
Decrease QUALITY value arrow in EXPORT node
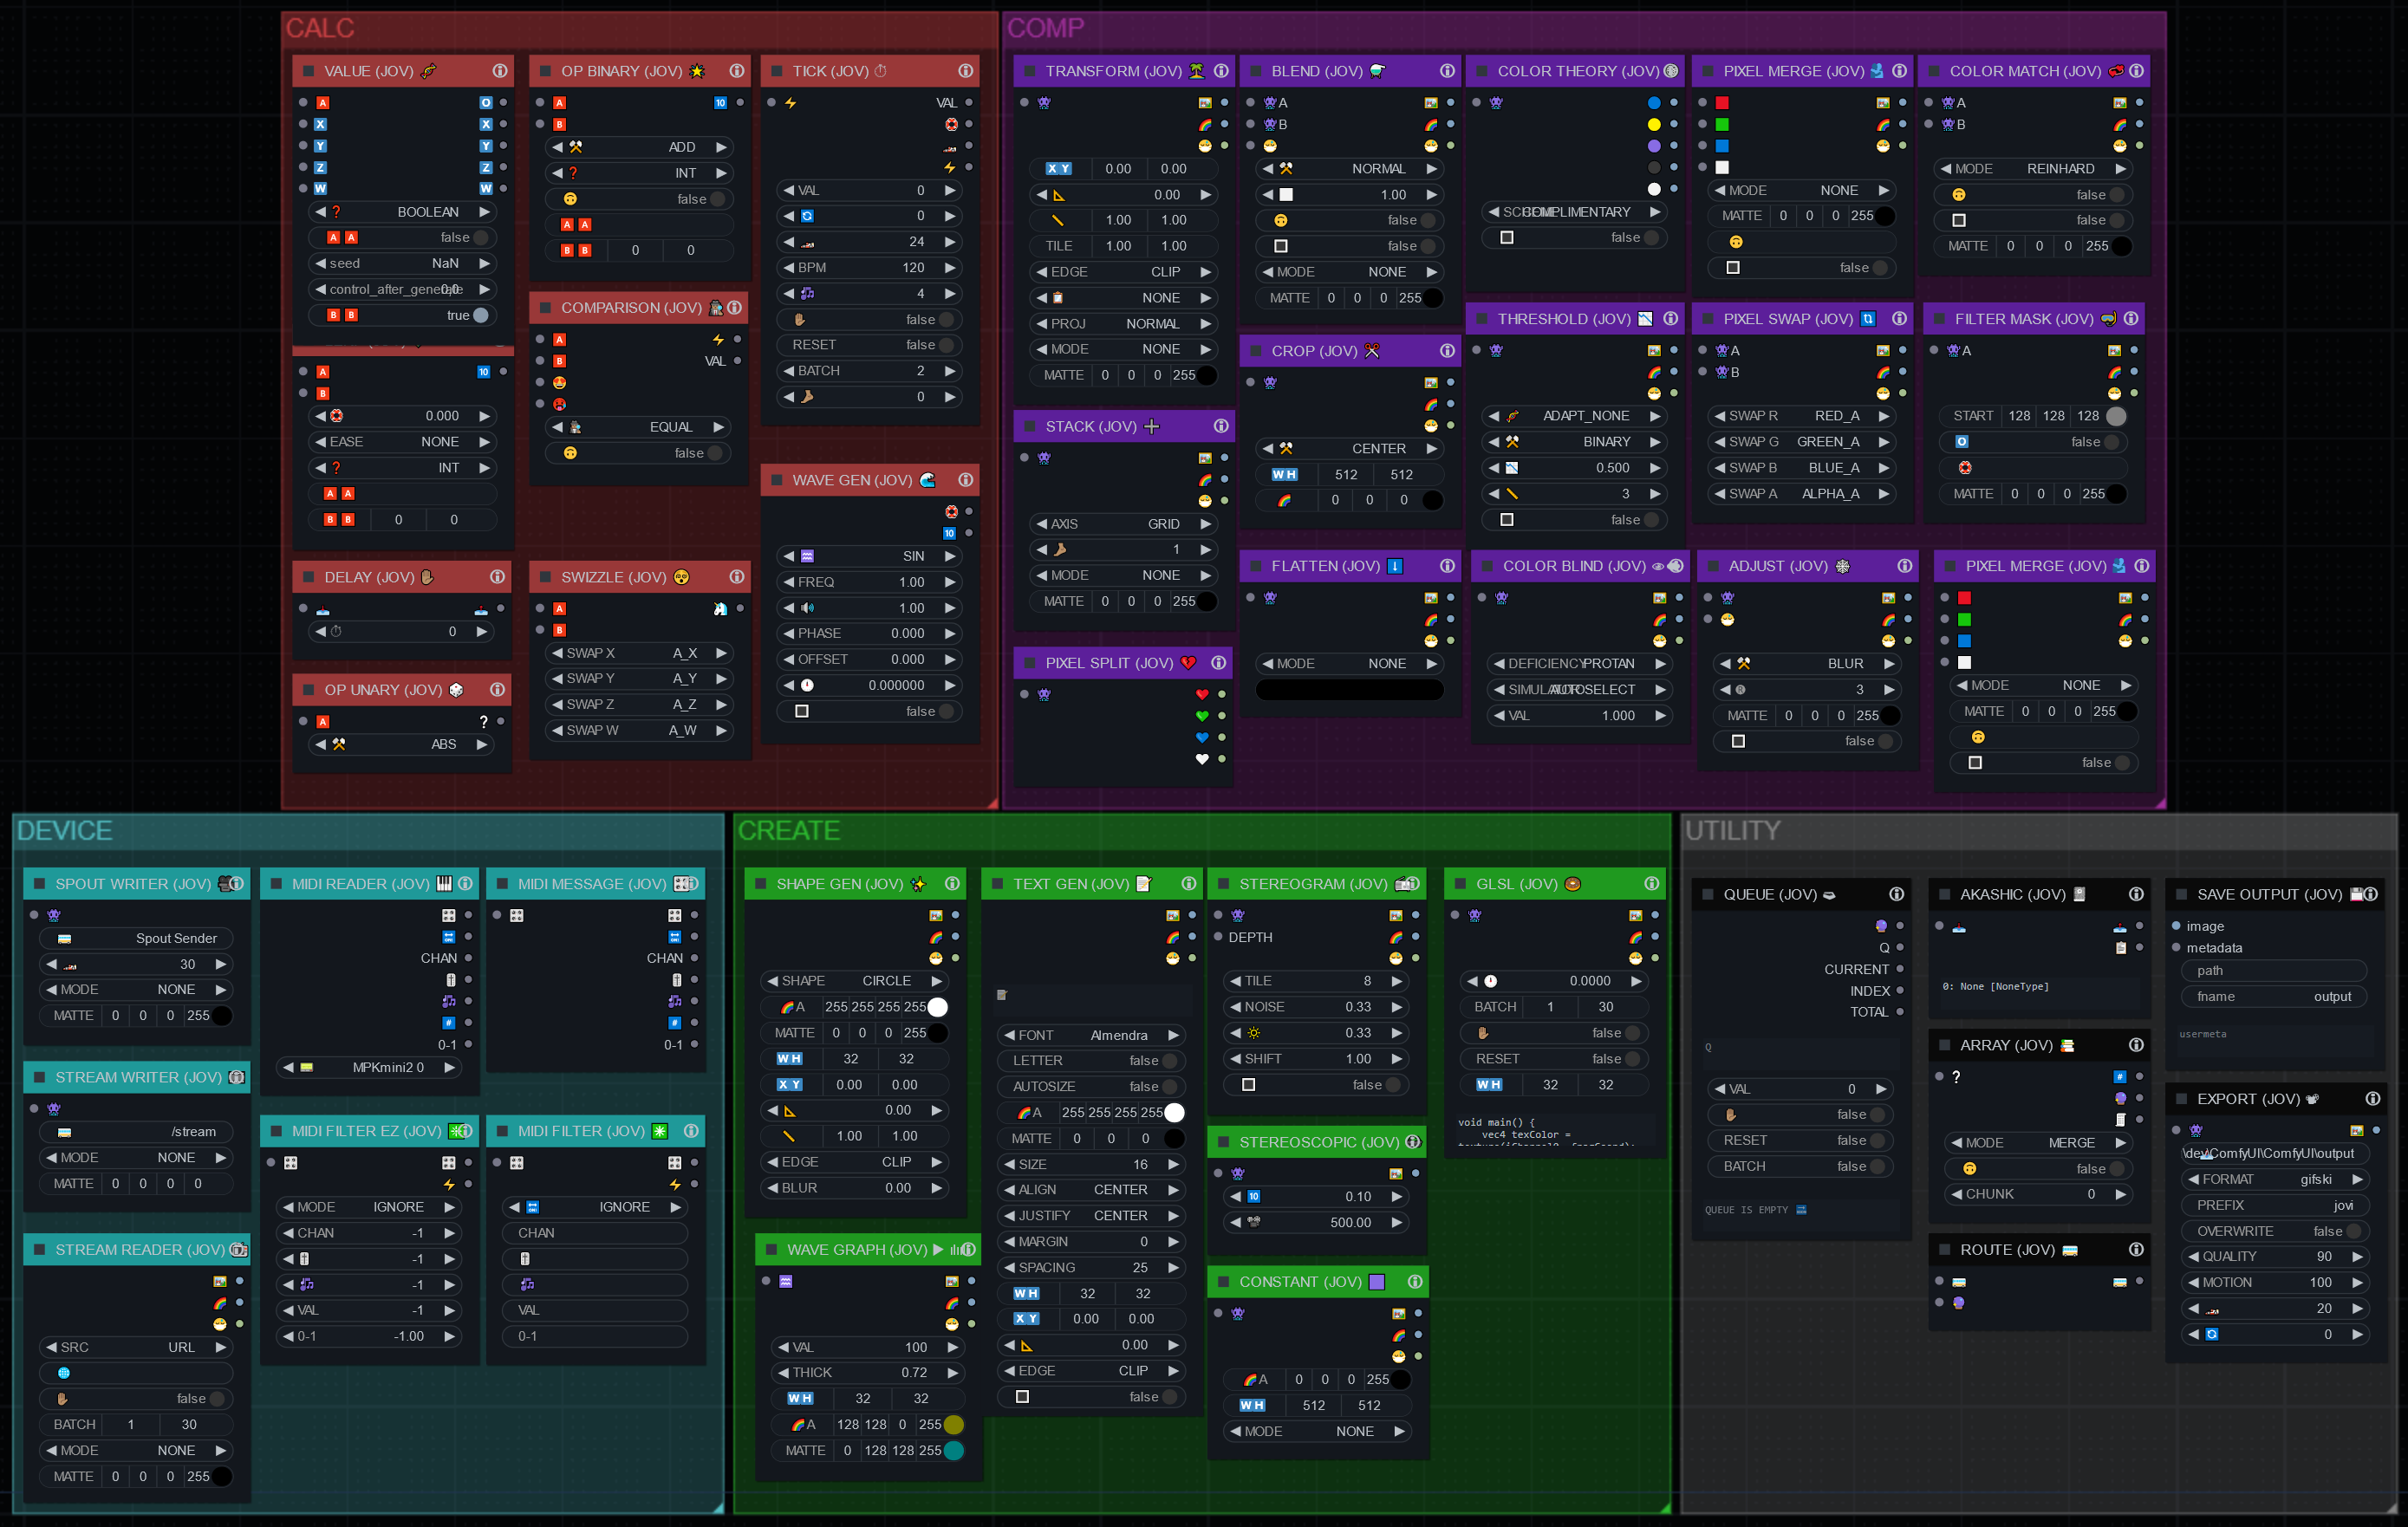2193,1257
